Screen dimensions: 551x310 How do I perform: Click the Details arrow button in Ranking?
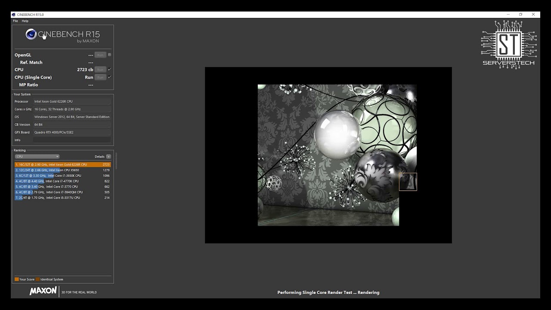tap(108, 157)
